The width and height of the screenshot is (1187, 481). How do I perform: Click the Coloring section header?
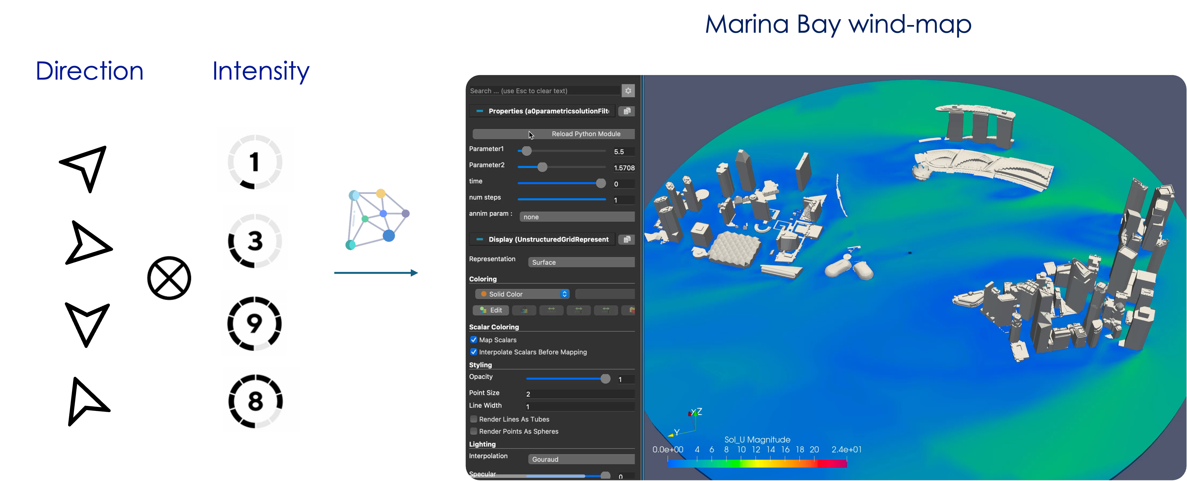483,279
